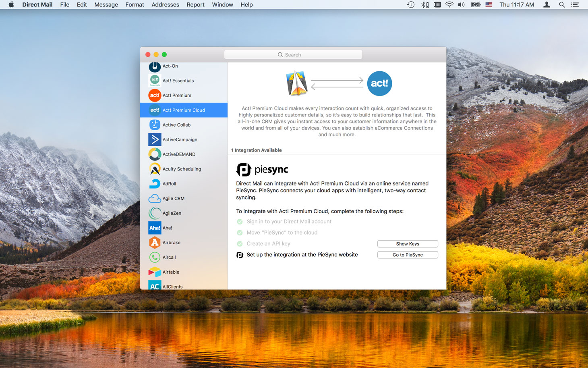This screenshot has width=588, height=368.
Task: Click the clock showing Thu 11:17 AM
Action: (x=517, y=5)
